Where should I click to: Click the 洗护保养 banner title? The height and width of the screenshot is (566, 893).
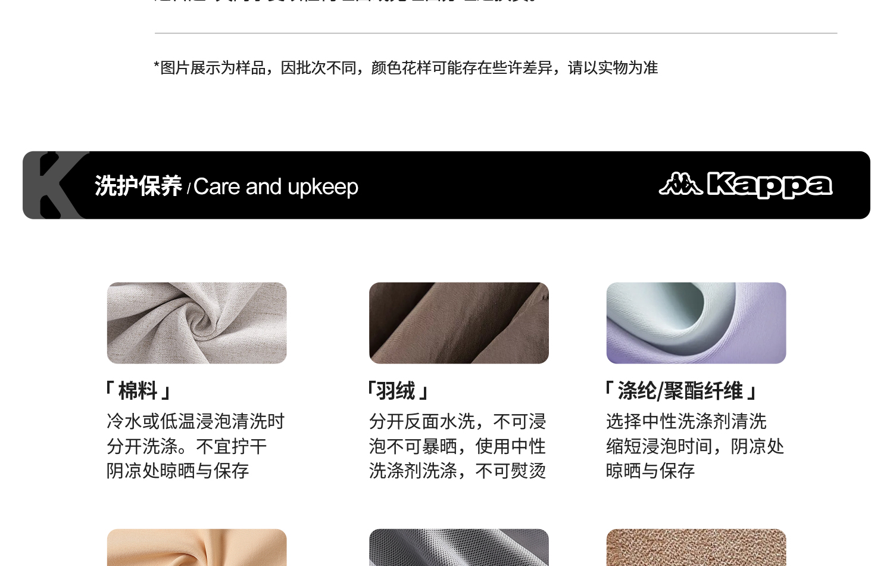tap(138, 186)
